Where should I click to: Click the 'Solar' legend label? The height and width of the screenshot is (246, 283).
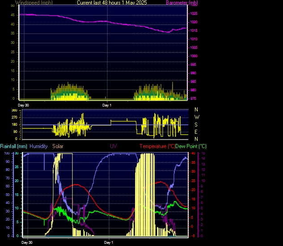(58, 146)
